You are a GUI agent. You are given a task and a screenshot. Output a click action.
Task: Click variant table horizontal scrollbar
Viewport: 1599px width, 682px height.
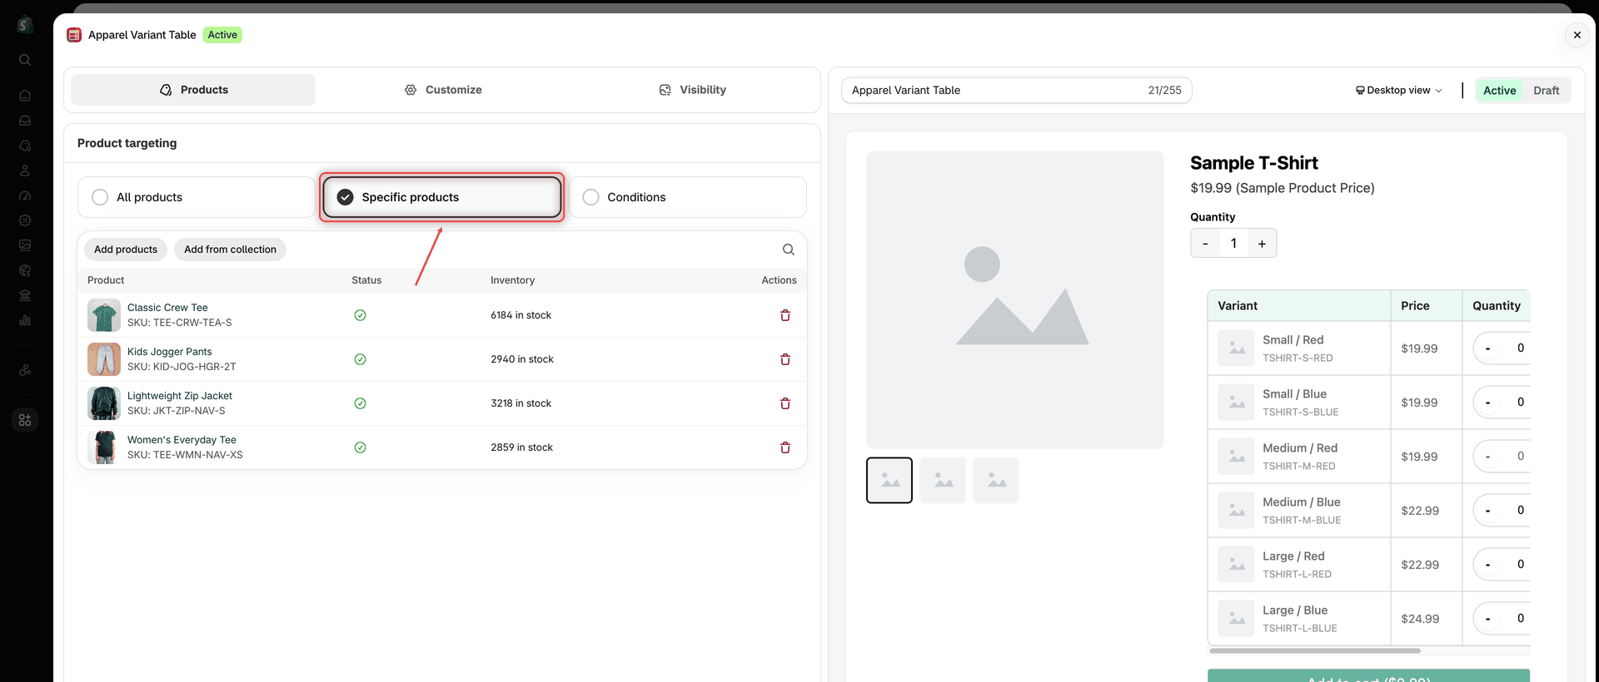coord(1314,650)
